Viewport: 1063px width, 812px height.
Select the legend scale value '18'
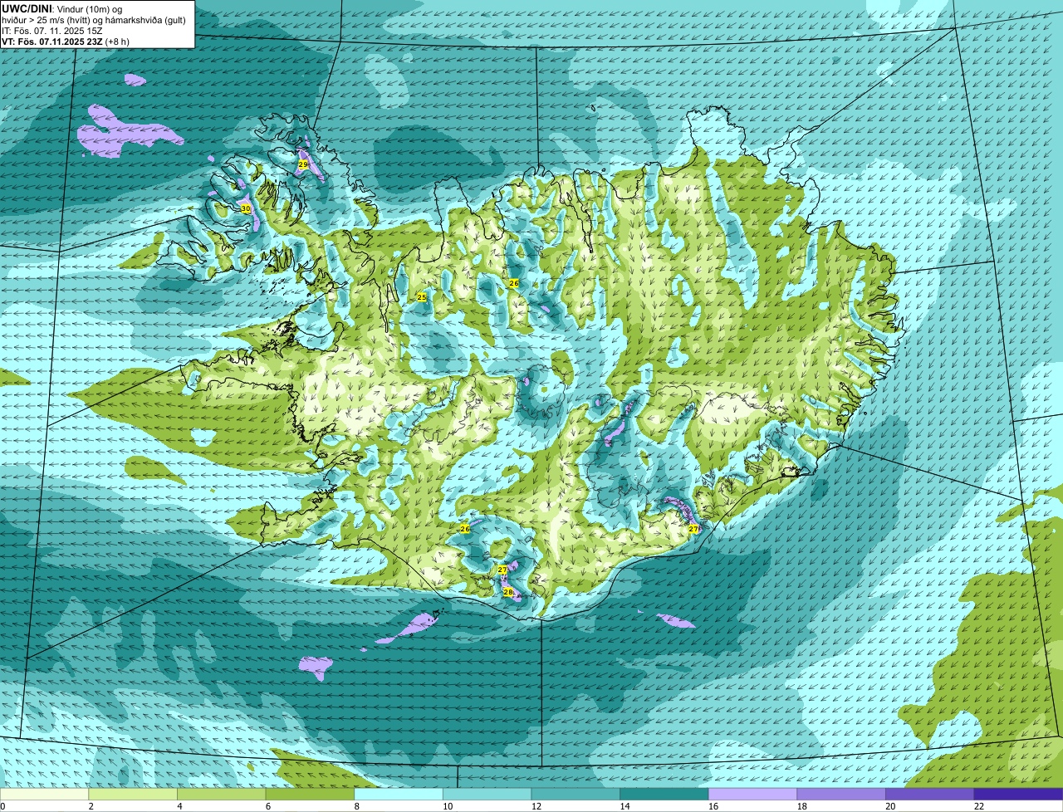point(802,806)
